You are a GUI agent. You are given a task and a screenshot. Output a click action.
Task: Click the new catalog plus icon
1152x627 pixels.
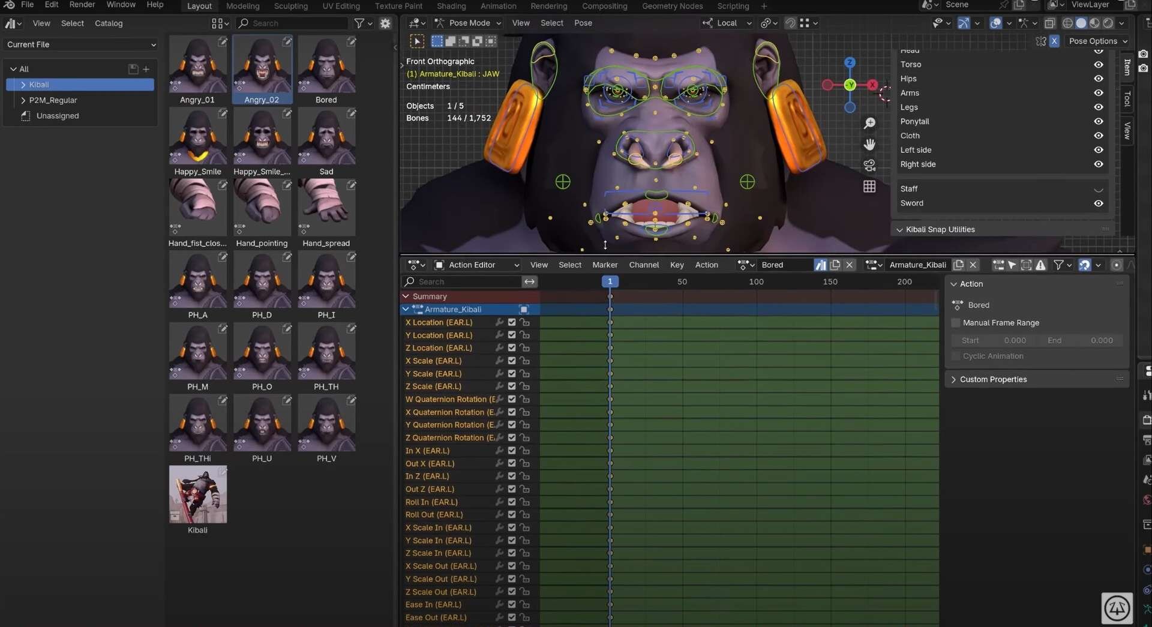tap(146, 69)
